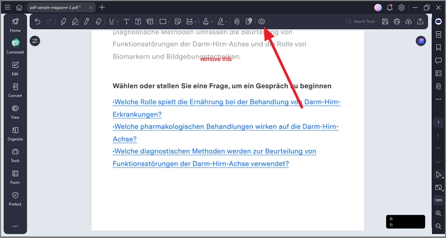View notifications bell
This screenshot has width=446, height=238.
[x=390, y=8]
